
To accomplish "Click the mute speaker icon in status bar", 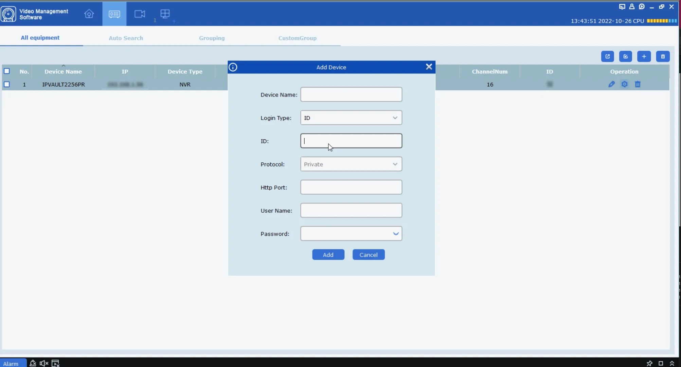I will point(44,363).
